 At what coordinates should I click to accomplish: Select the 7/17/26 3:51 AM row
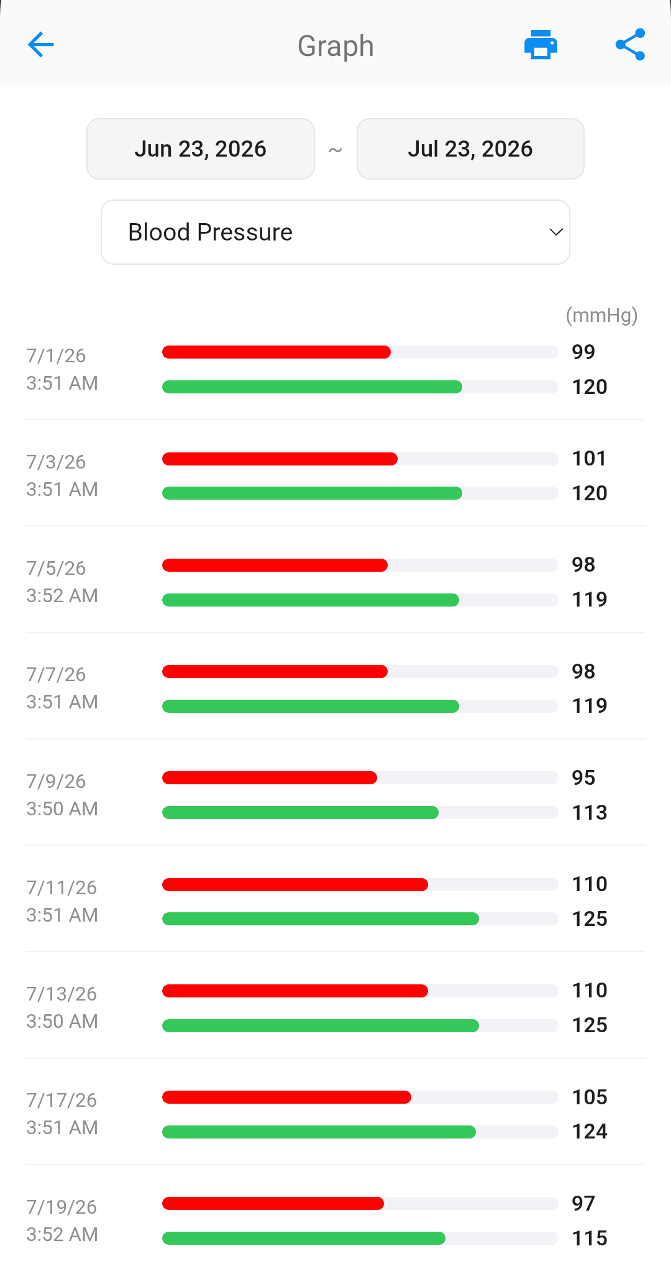tap(335, 1114)
